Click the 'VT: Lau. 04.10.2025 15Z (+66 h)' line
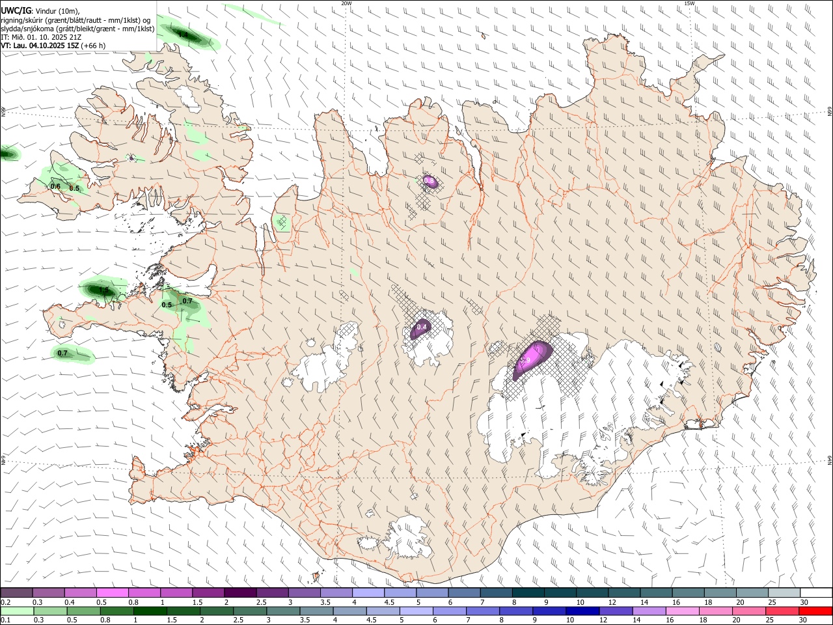833x625 pixels. [x=53, y=46]
